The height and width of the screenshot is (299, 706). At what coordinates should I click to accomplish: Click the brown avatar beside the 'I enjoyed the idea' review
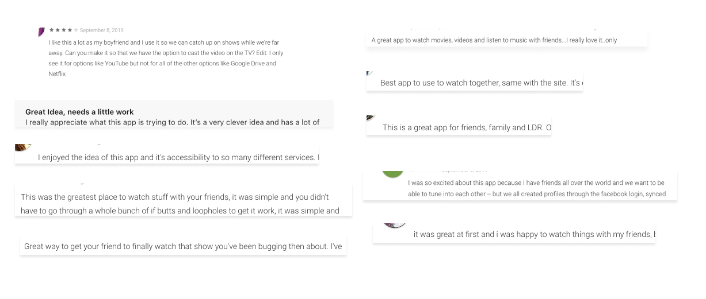23,148
